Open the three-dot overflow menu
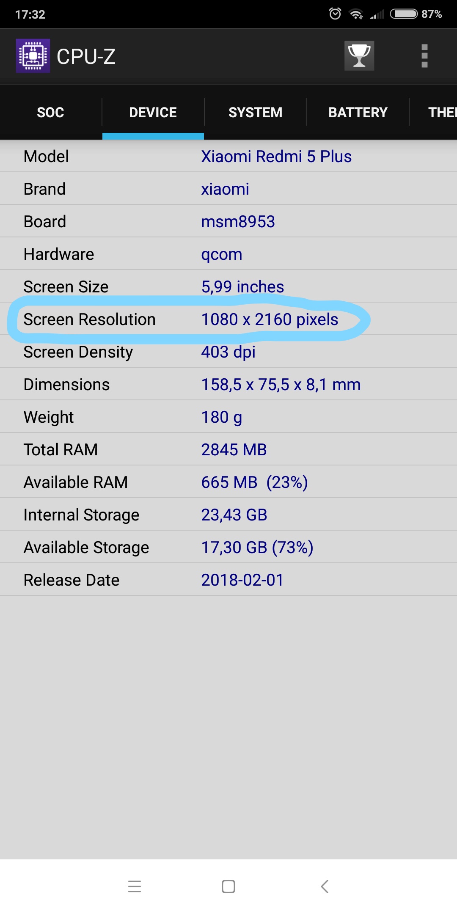The width and height of the screenshot is (457, 914). click(424, 56)
